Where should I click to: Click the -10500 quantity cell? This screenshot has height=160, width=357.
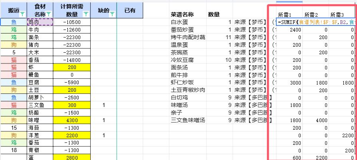pos(72,22)
